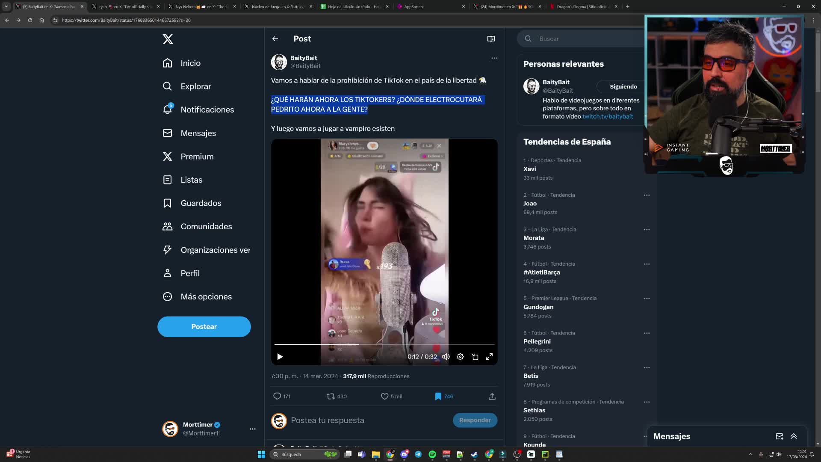Open Notificaciones with the bell icon
This screenshot has width=821, height=462.
point(198,110)
